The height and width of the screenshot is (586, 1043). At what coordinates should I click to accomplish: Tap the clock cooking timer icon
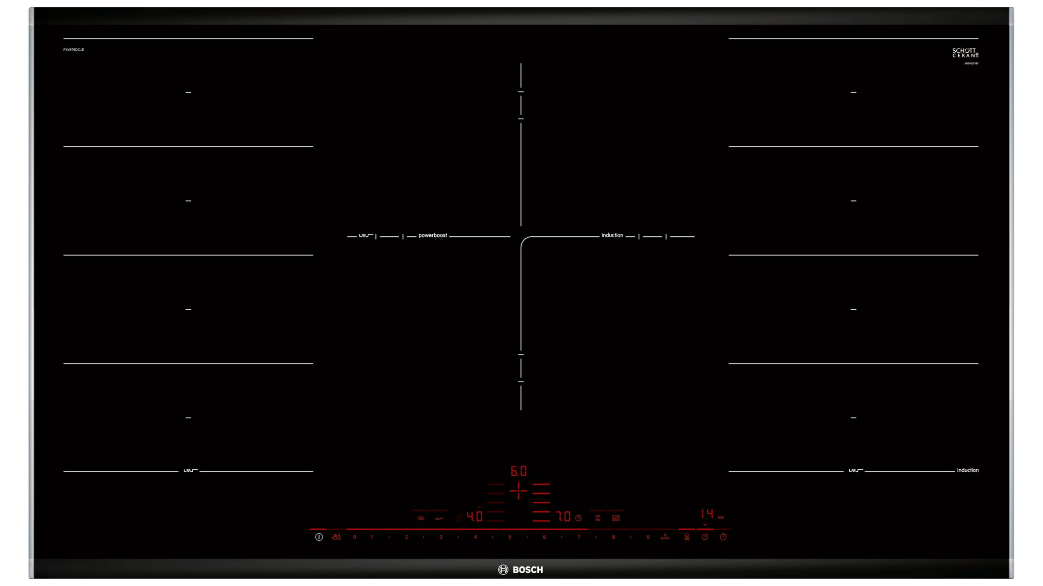point(705,537)
